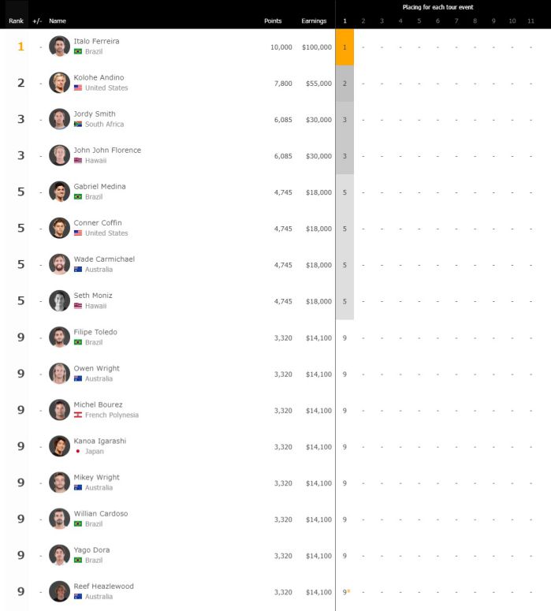
Task: Sort by the Points column header
Action: [x=273, y=20]
